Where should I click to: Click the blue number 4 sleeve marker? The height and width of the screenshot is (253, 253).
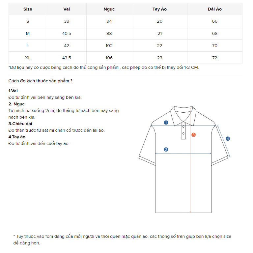click(x=228, y=139)
